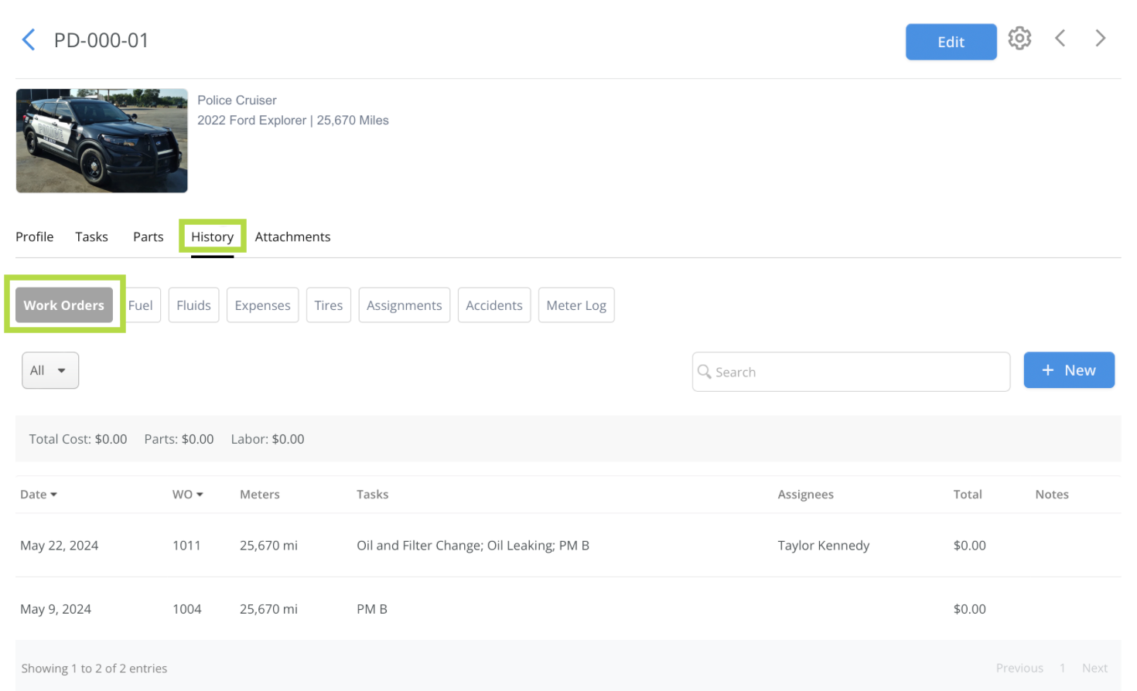Go to next vehicle with right chevron
Image resolution: width=1137 pixels, height=691 pixels.
point(1100,38)
